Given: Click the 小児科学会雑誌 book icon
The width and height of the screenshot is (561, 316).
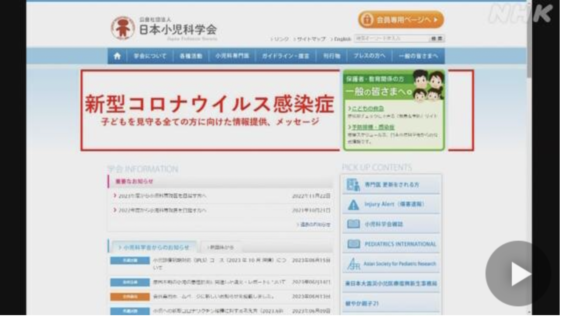Looking at the screenshot, I should [353, 224].
